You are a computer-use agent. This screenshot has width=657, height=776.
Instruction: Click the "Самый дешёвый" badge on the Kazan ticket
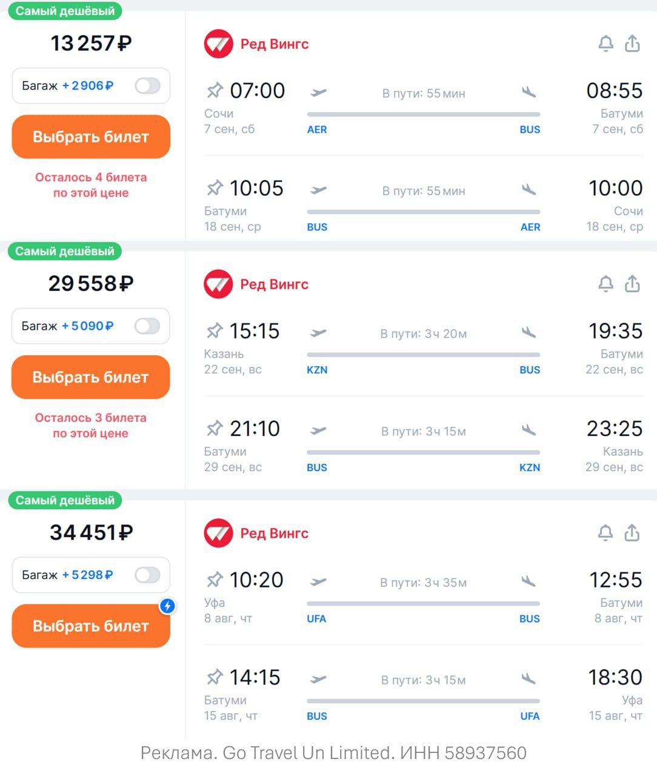coord(65,251)
